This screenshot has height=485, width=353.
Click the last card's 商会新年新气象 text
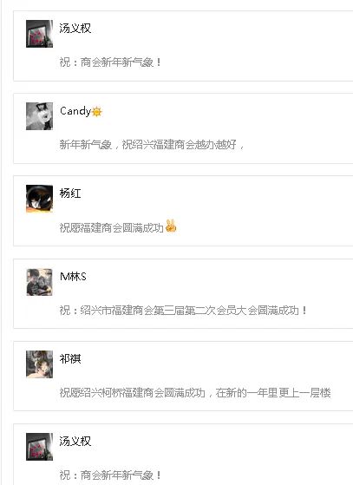click(110, 475)
